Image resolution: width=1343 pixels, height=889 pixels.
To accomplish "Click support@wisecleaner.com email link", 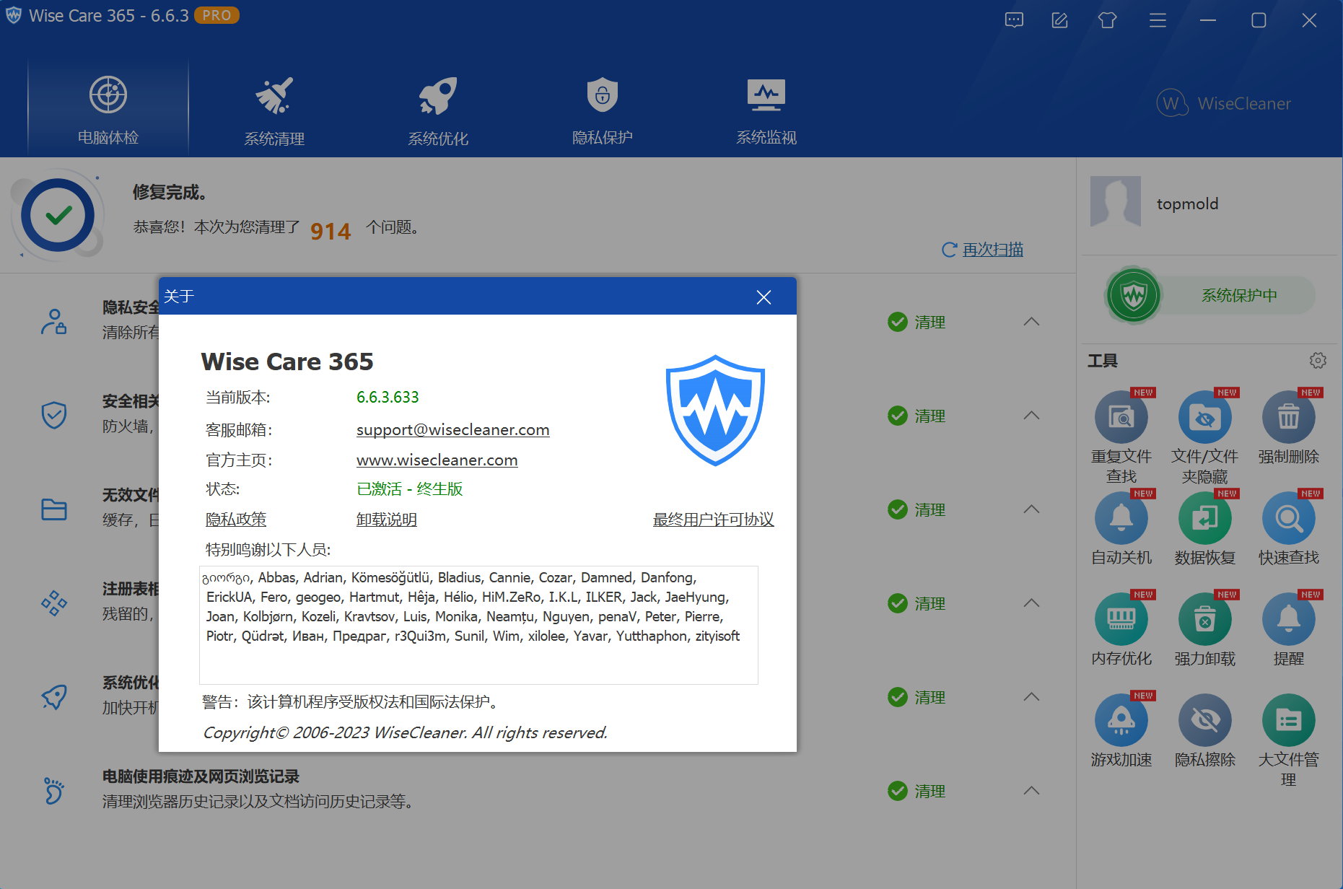I will 452,430.
